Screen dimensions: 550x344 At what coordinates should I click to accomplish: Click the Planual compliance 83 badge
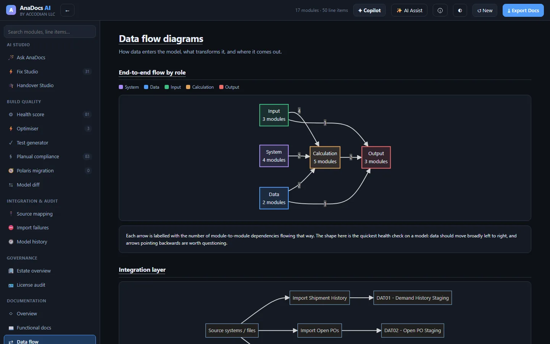87,157
